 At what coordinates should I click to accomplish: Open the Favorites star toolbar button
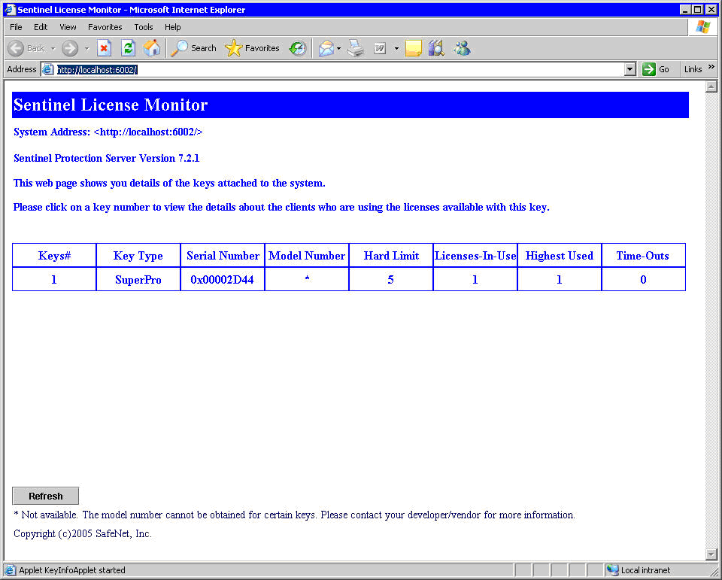point(253,48)
